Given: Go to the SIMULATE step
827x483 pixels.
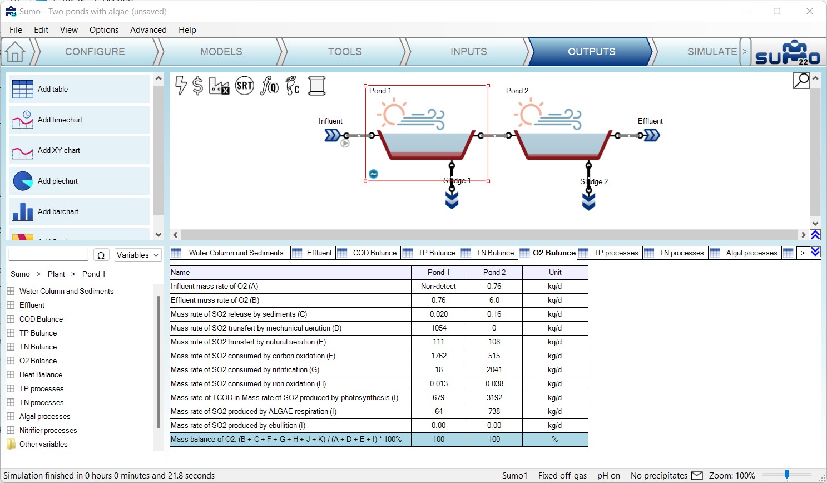Looking at the screenshot, I should [711, 52].
